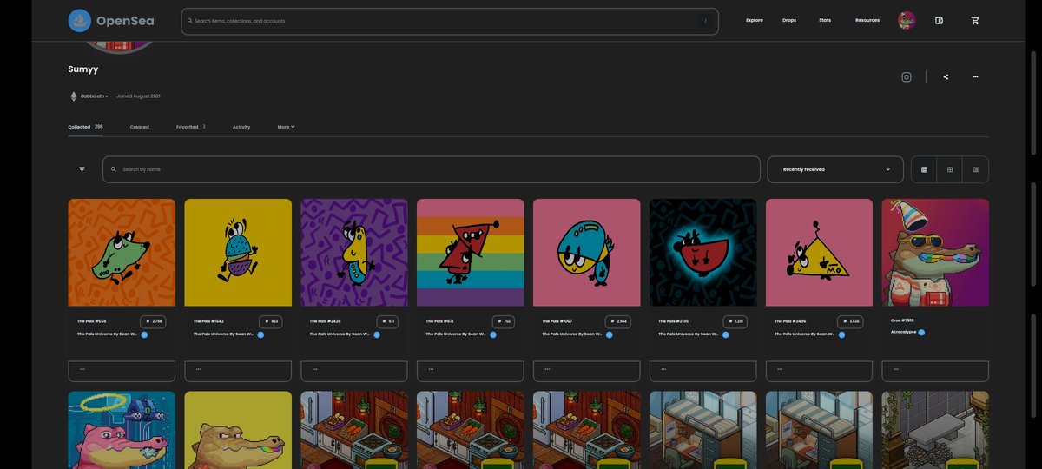Open the more options box under The Pals #1057
The height and width of the screenshot is (469, 1042).
point(587,372)
